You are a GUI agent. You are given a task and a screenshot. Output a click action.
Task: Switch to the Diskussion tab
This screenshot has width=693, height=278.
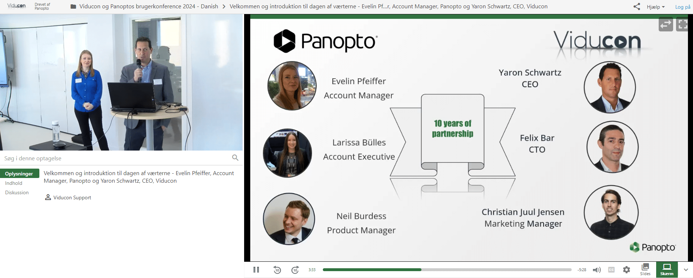pyautogui.click(x=17, y=192)
